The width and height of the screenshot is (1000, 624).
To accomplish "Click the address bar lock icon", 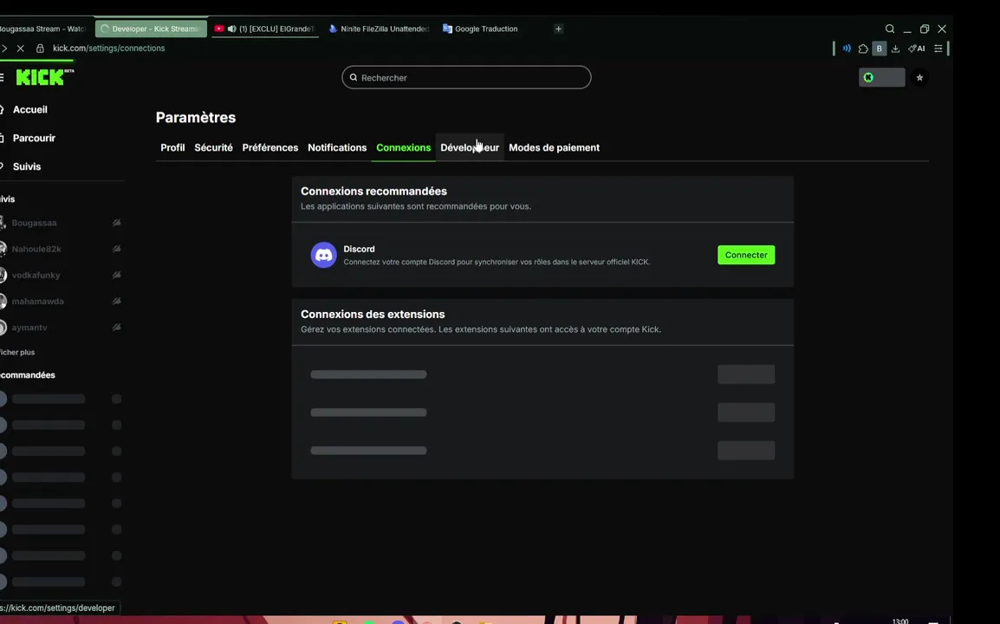I will click(40, 49).
